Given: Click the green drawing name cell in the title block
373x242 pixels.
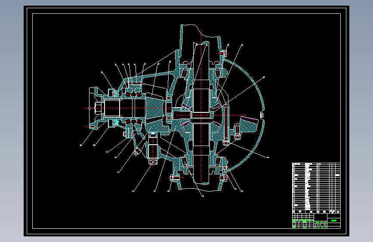Looking at the screenshot, I should (334, 220).
